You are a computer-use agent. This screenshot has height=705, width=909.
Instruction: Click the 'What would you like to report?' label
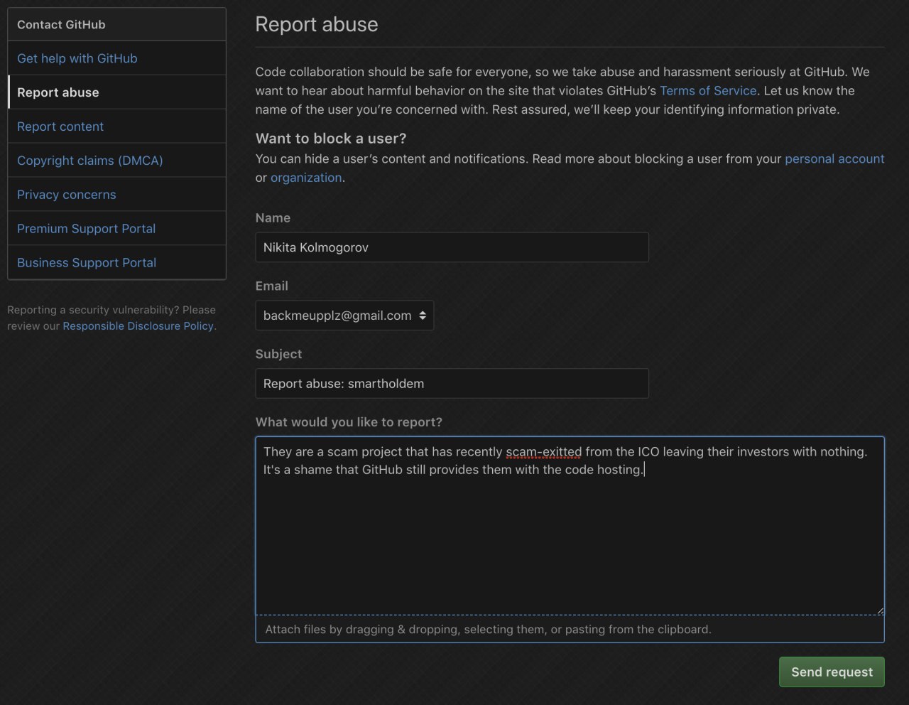(x=349, y=422)
